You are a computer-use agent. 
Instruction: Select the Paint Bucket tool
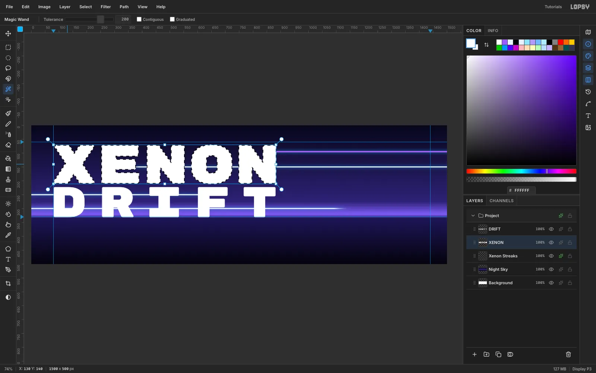8,159
